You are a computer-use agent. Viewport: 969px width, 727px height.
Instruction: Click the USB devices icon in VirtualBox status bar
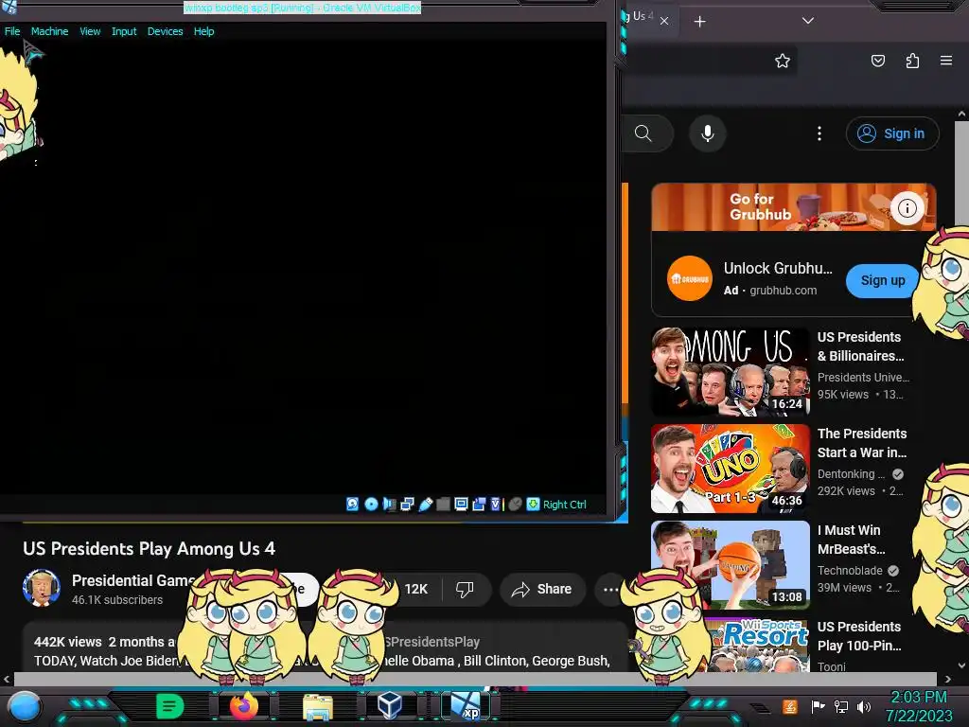tap(425, 505)
